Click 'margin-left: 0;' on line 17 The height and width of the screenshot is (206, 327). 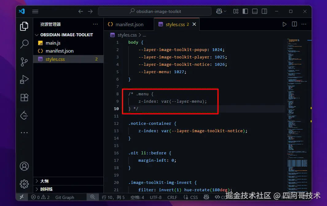point(157,160)
